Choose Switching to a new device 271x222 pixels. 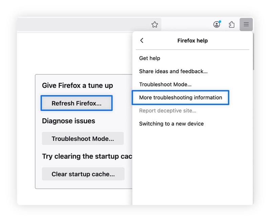(171, 124)
